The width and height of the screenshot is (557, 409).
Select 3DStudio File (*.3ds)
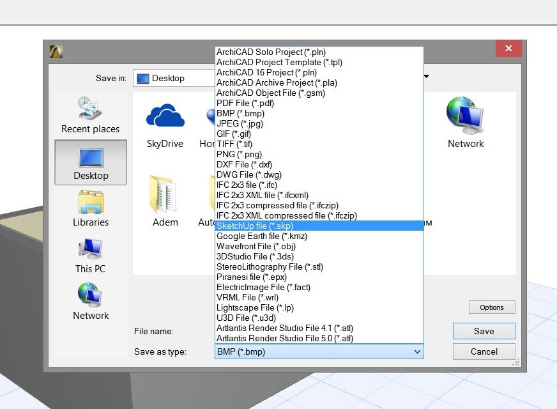pos(319,256)
